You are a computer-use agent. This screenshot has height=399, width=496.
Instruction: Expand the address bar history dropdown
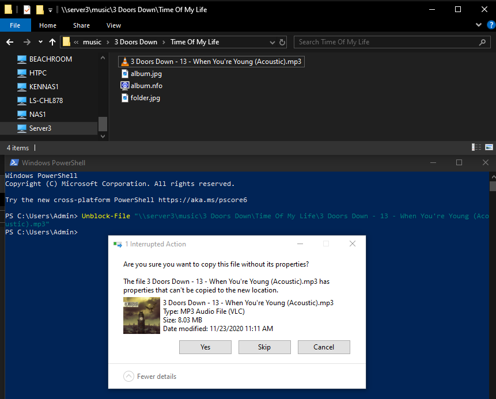coord(272,43)
